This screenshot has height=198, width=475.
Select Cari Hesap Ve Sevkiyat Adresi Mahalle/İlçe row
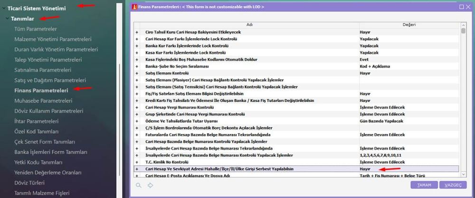[x=296, y=169]
